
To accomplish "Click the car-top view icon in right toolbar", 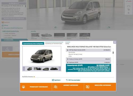I will click(128, 6).
